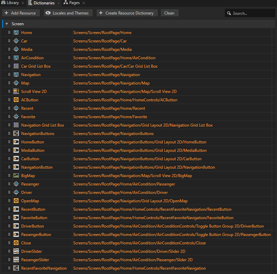Click the ACButton power icon
This screenshot has width=277, height=274.
[x=16, y=100]
